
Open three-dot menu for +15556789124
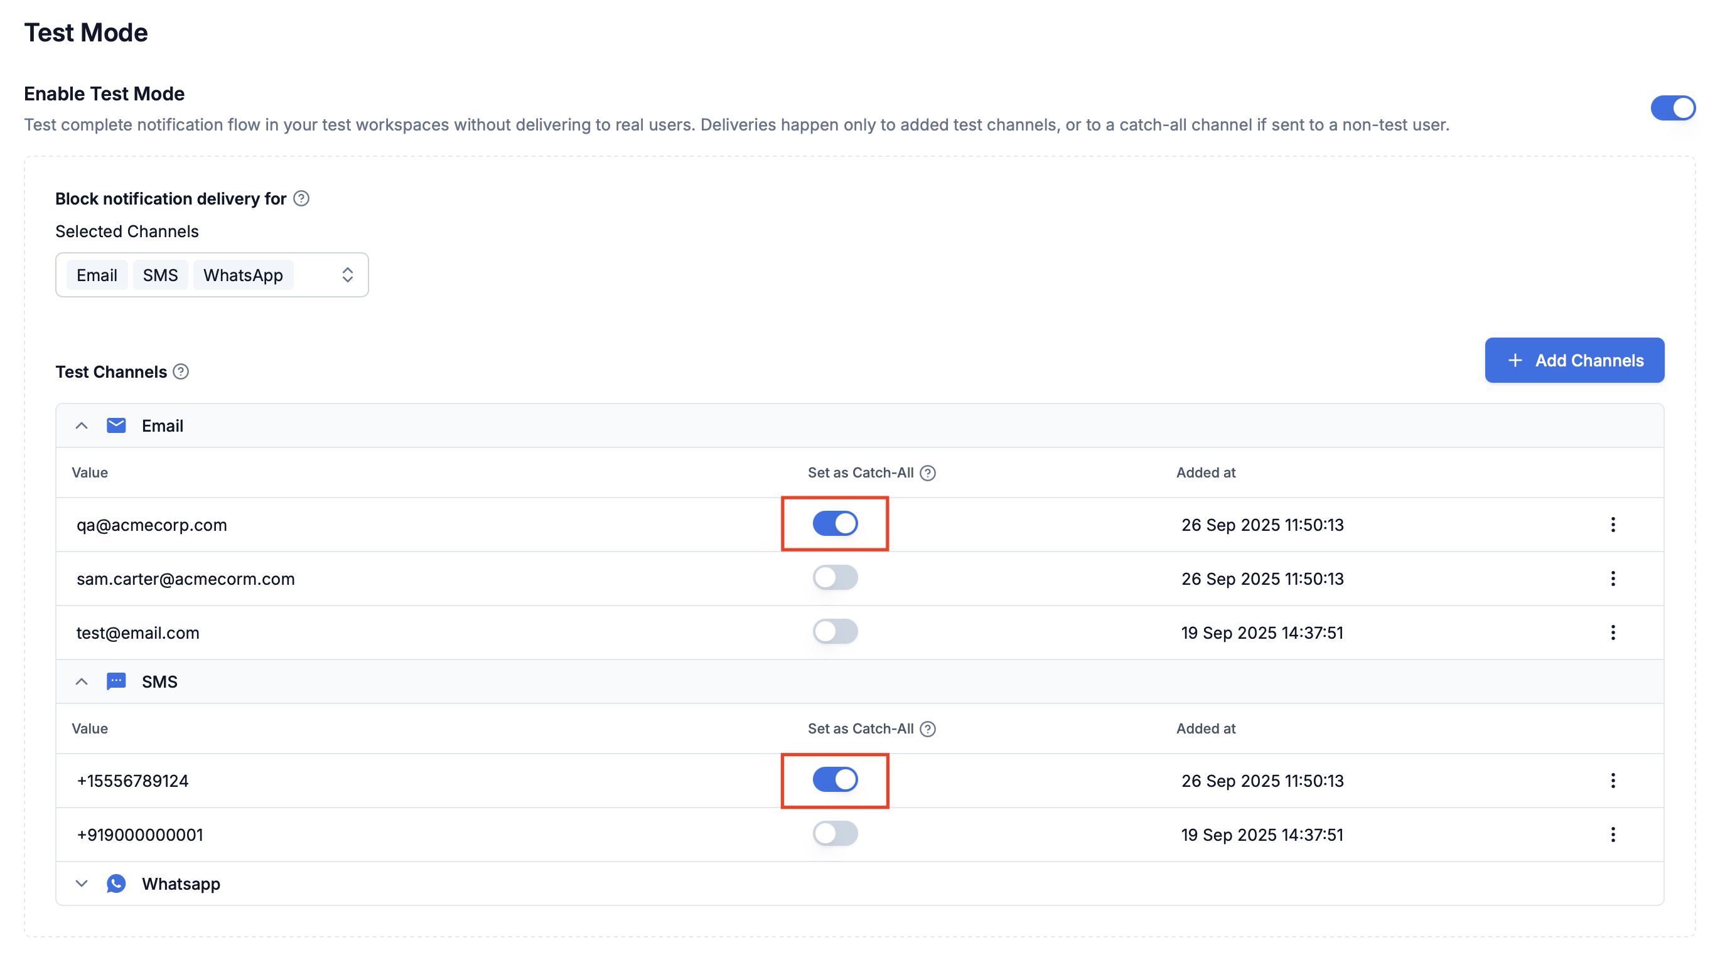point(1613,781)
